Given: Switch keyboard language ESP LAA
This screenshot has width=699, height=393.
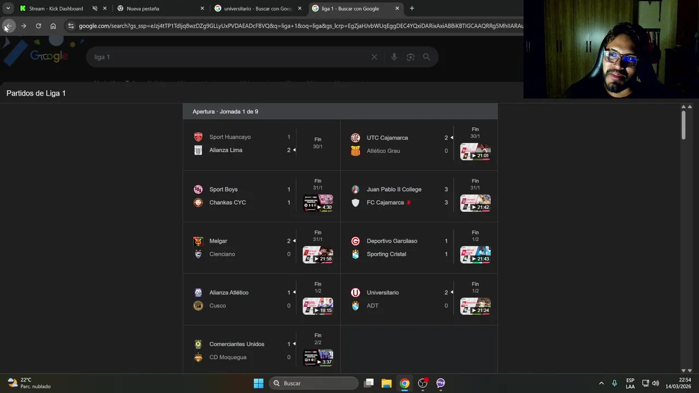Looking at the screenshot, I should (x=630, y=383).
